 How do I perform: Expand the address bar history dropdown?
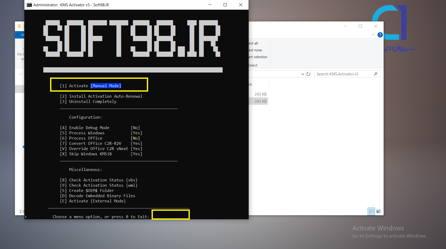[x=303, y=74]
